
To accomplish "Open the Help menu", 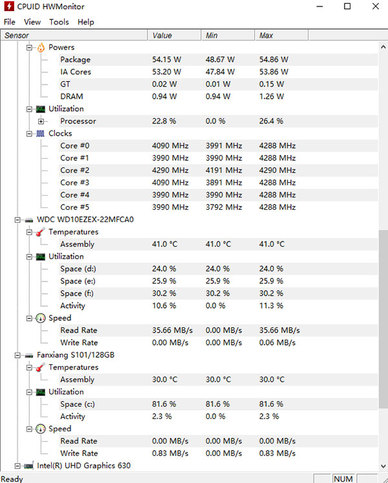I will coord(85,22).
